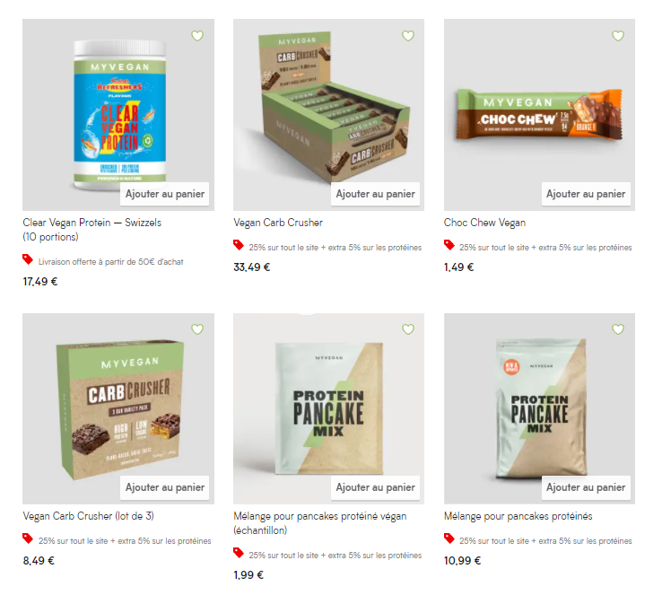The image size is (671, 604).
Task: Click red tag under Mélange pour pancakes protéinés
Action: 449,538
